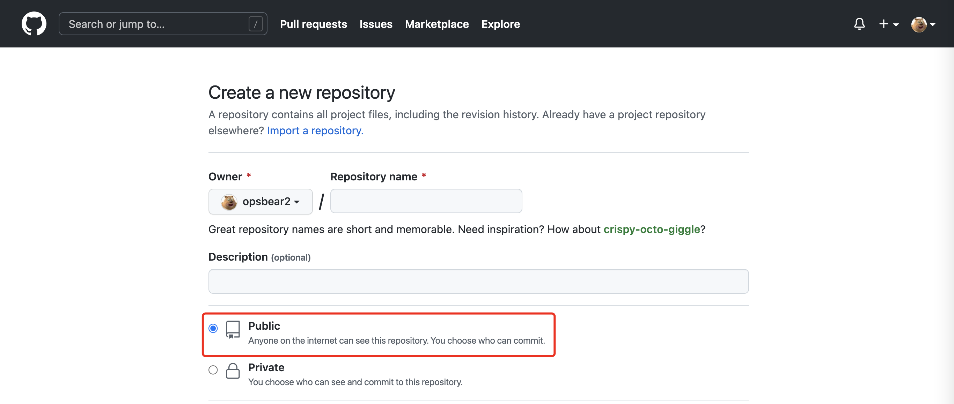Viewport: 954px width, 404px height.
Task: Open Issues in the top navigation
Action: click(x=375, y=24)
